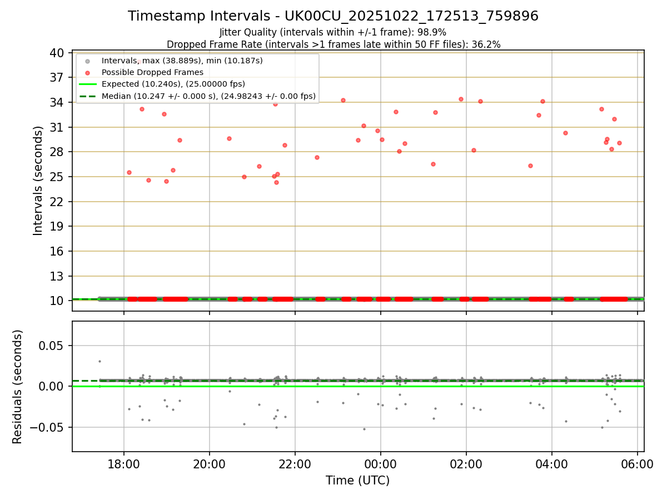The image size is (667, 500).
Task: Click the "Time (UTC)" x-axis label
Action: (357, 481)
